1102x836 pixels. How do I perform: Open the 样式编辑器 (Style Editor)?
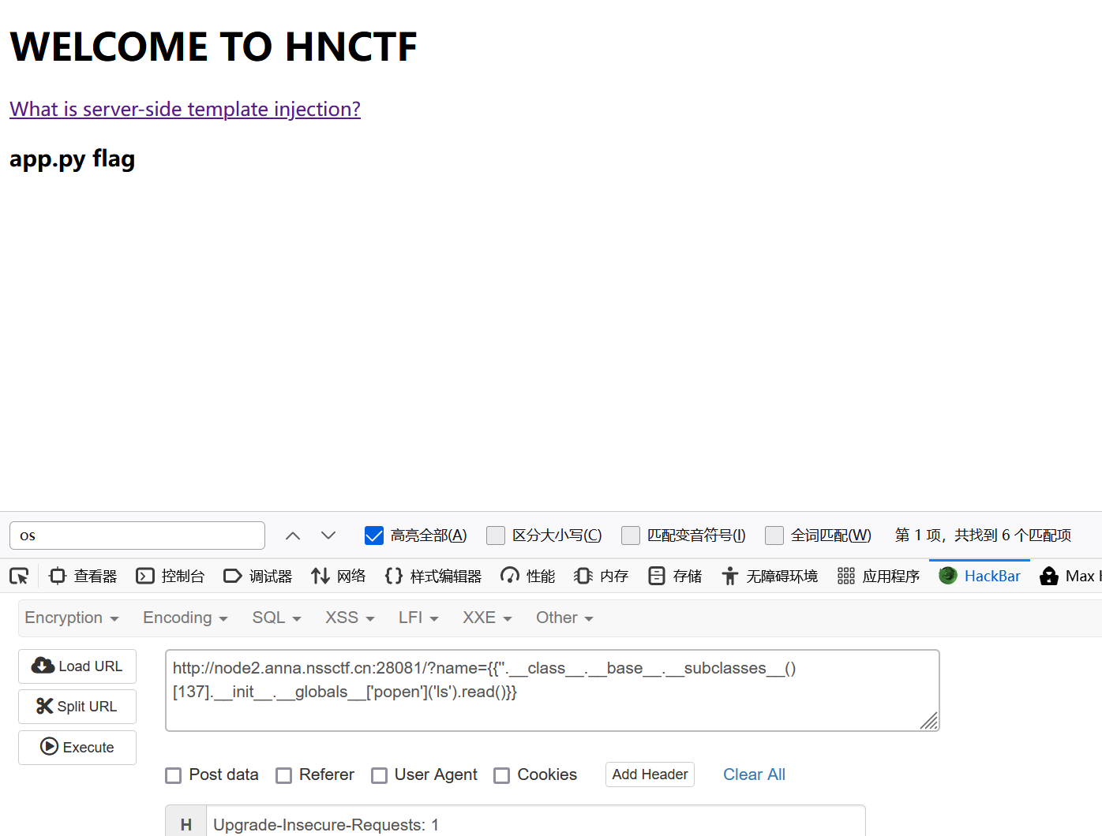pyautogui.click(x=433, y=576)
